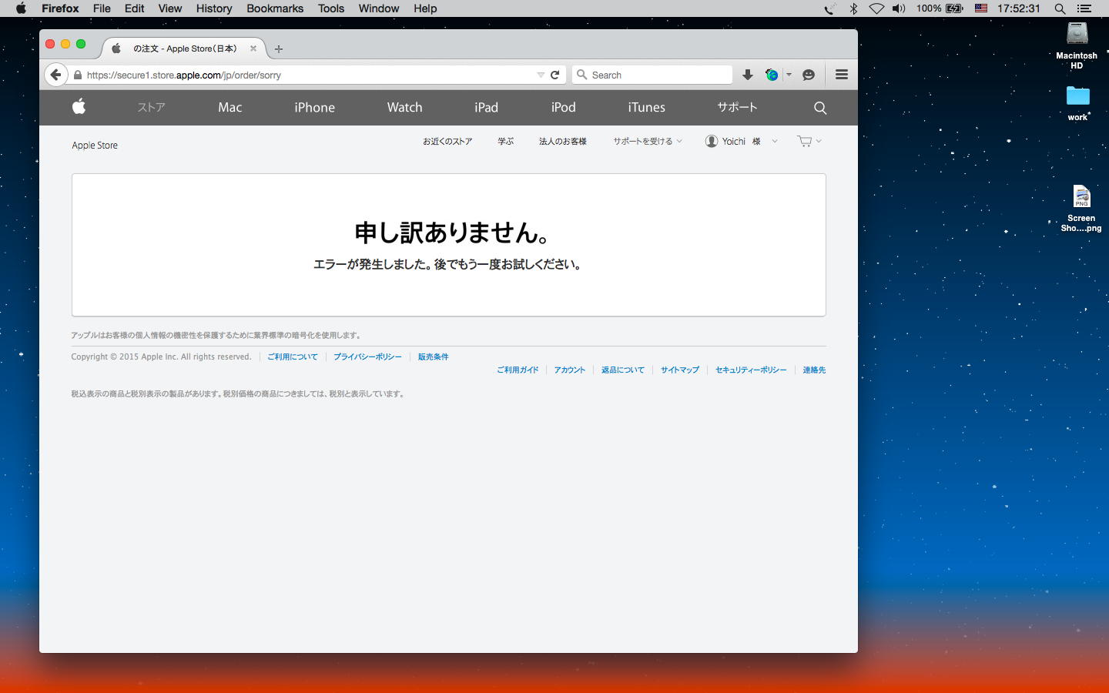Open the site search magnifier icon
The image size is (1109, 693).
point(820,108)
